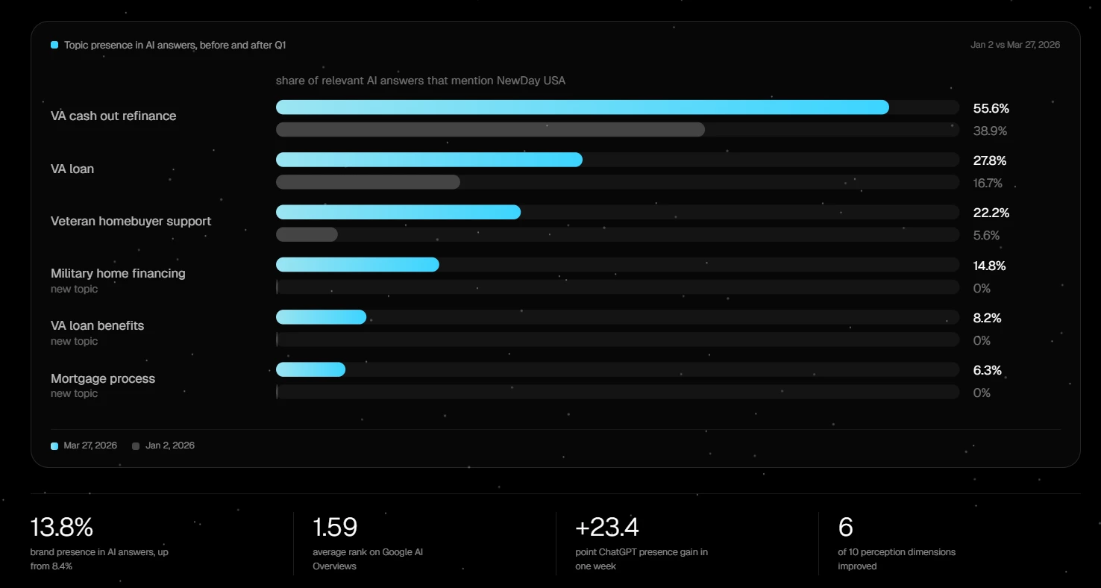This screenshot has width=1101, height=588.
Task: Click the 'Jan 2 vs Mar 27, 2026' date range
Action: 1015,45
